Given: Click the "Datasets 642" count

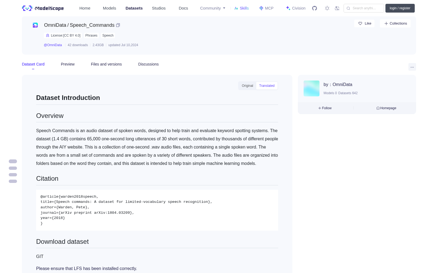Looking at the screenshot, I should tap(348, 93).
